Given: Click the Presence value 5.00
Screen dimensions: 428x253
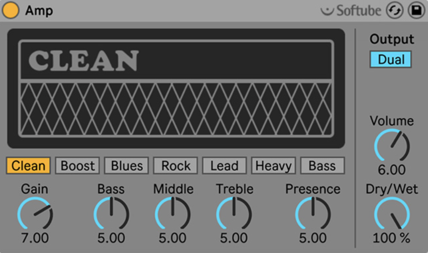Looking at the screenshot, I should 313,238.
